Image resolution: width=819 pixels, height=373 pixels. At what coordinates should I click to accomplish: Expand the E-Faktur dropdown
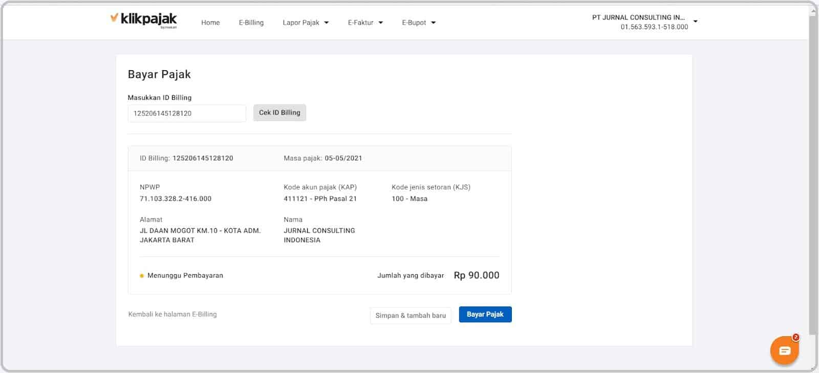tap(365, 23)
